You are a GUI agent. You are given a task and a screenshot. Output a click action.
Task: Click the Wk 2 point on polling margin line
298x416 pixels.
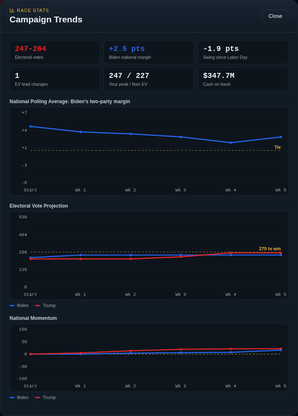(131, 134)
